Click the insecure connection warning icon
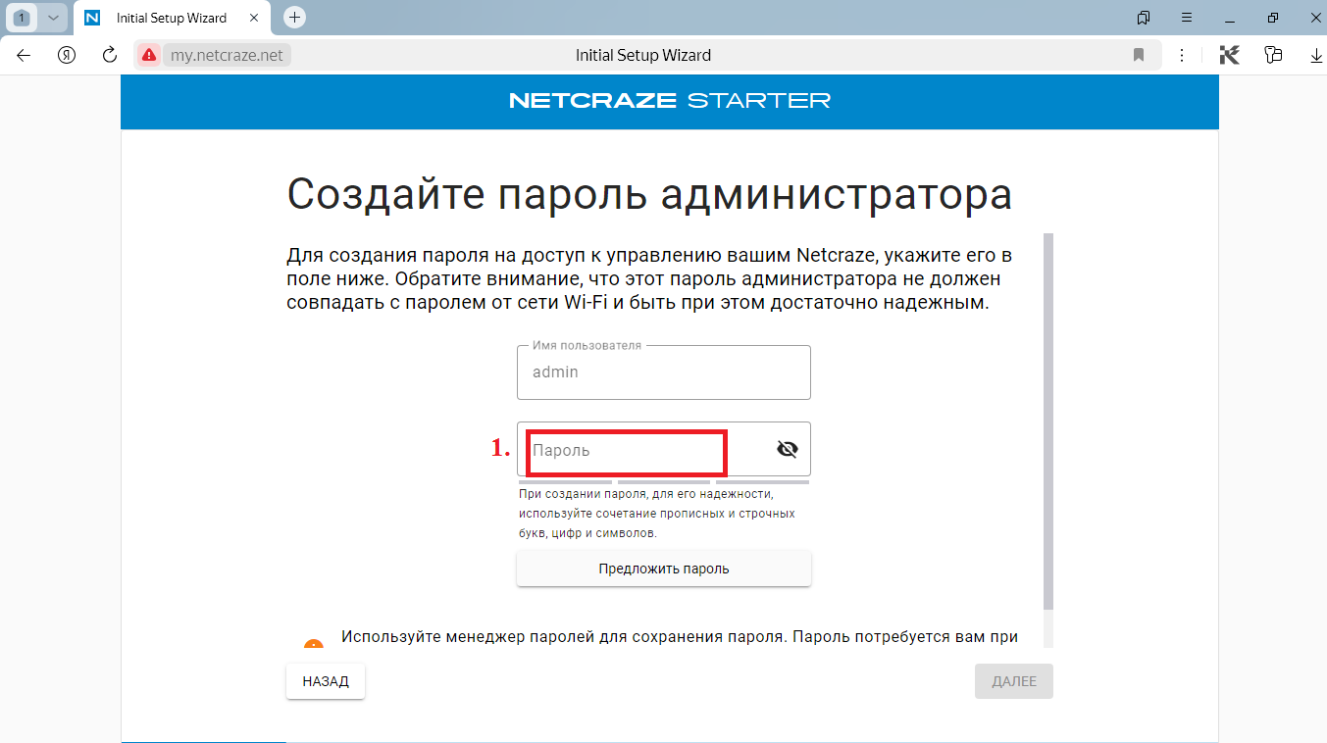This screenshot has width=1327, height=743. [148, 55]
